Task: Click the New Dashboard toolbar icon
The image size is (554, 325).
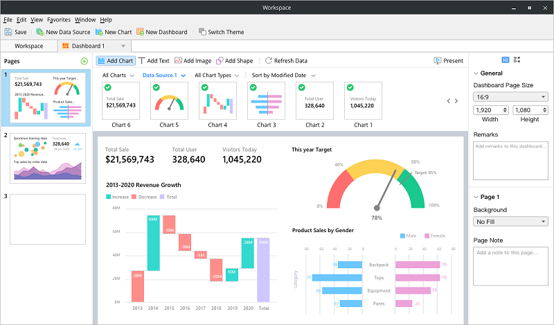Action: point(141,32)
